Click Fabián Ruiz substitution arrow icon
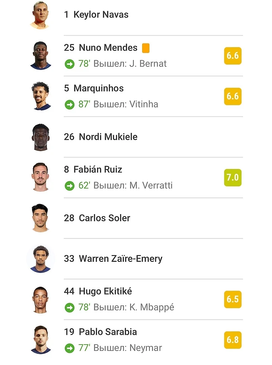Image resolution: width=272 pixels, height=365 pixels. 69,185
